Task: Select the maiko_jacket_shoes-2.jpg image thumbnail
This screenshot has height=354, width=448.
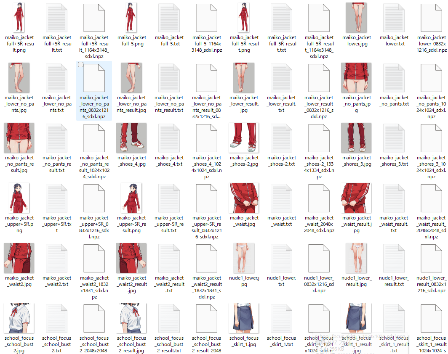Action: (x=244, y=138)
